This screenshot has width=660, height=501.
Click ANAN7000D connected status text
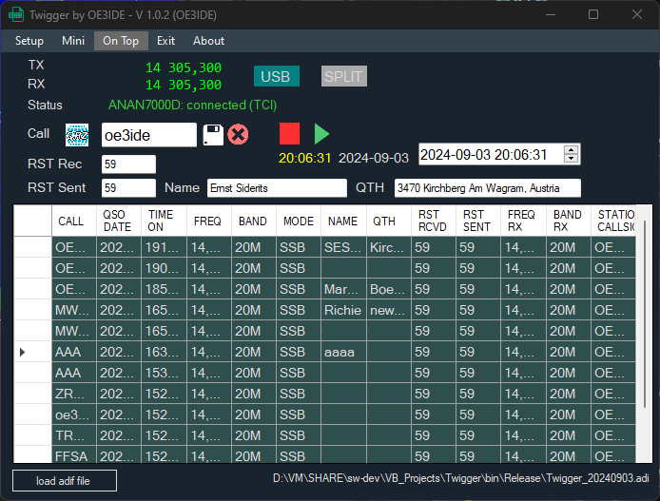point(192,105)
